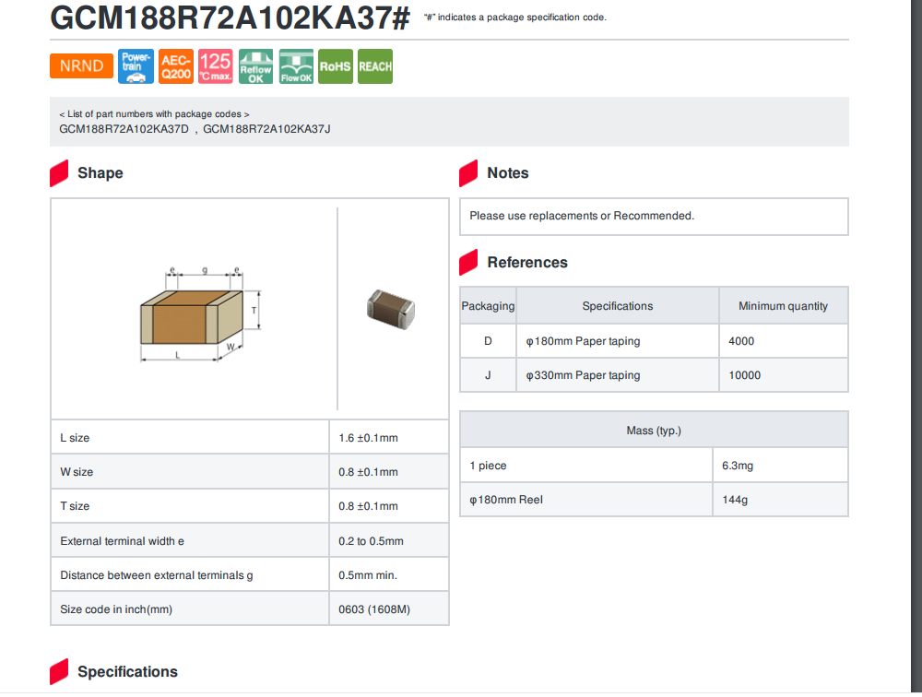Click Distance between external terminals g label
The height and width of the screenshot is (697, 922).
click(x=157, y=575)
